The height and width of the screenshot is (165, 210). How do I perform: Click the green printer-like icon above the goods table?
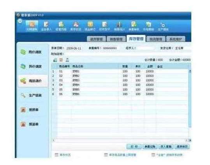click(x=55, y=60)
